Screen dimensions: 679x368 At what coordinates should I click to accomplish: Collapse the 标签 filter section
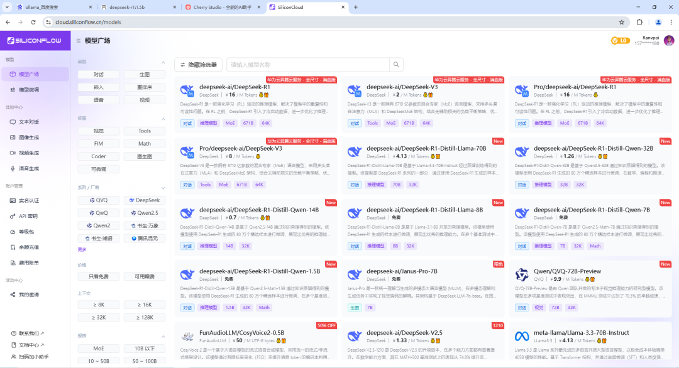coord(163,119)
